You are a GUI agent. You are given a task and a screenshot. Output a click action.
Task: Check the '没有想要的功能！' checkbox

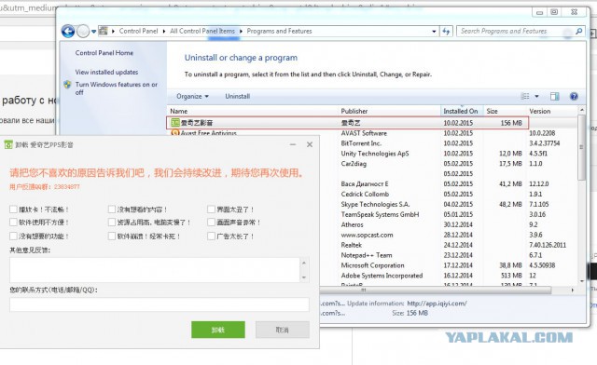(x=13, y=237)
